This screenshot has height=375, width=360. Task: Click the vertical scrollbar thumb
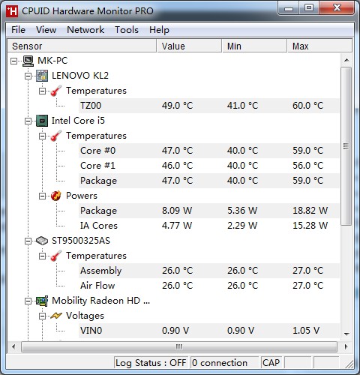(x=346, y=146)
